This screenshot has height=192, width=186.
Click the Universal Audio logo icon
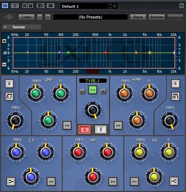click(x=9, y=17)
